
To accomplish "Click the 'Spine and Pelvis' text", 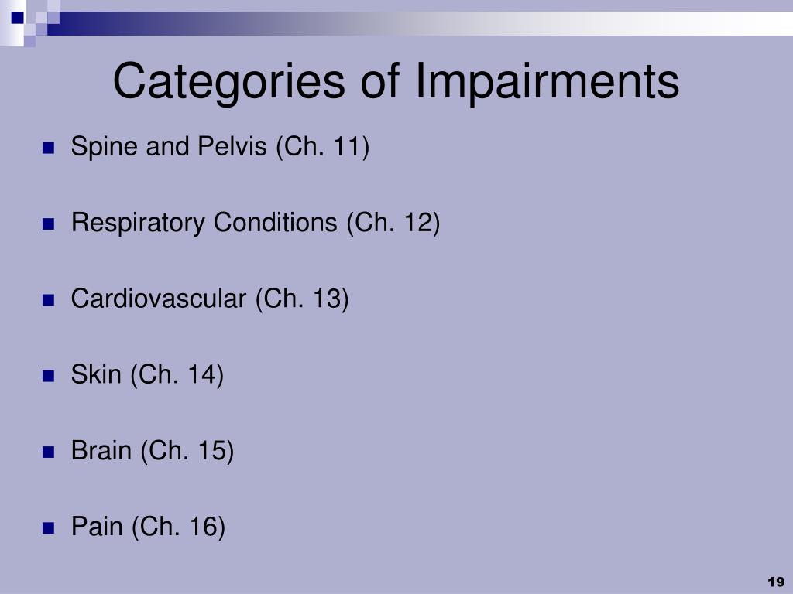I will pos(169,147).
